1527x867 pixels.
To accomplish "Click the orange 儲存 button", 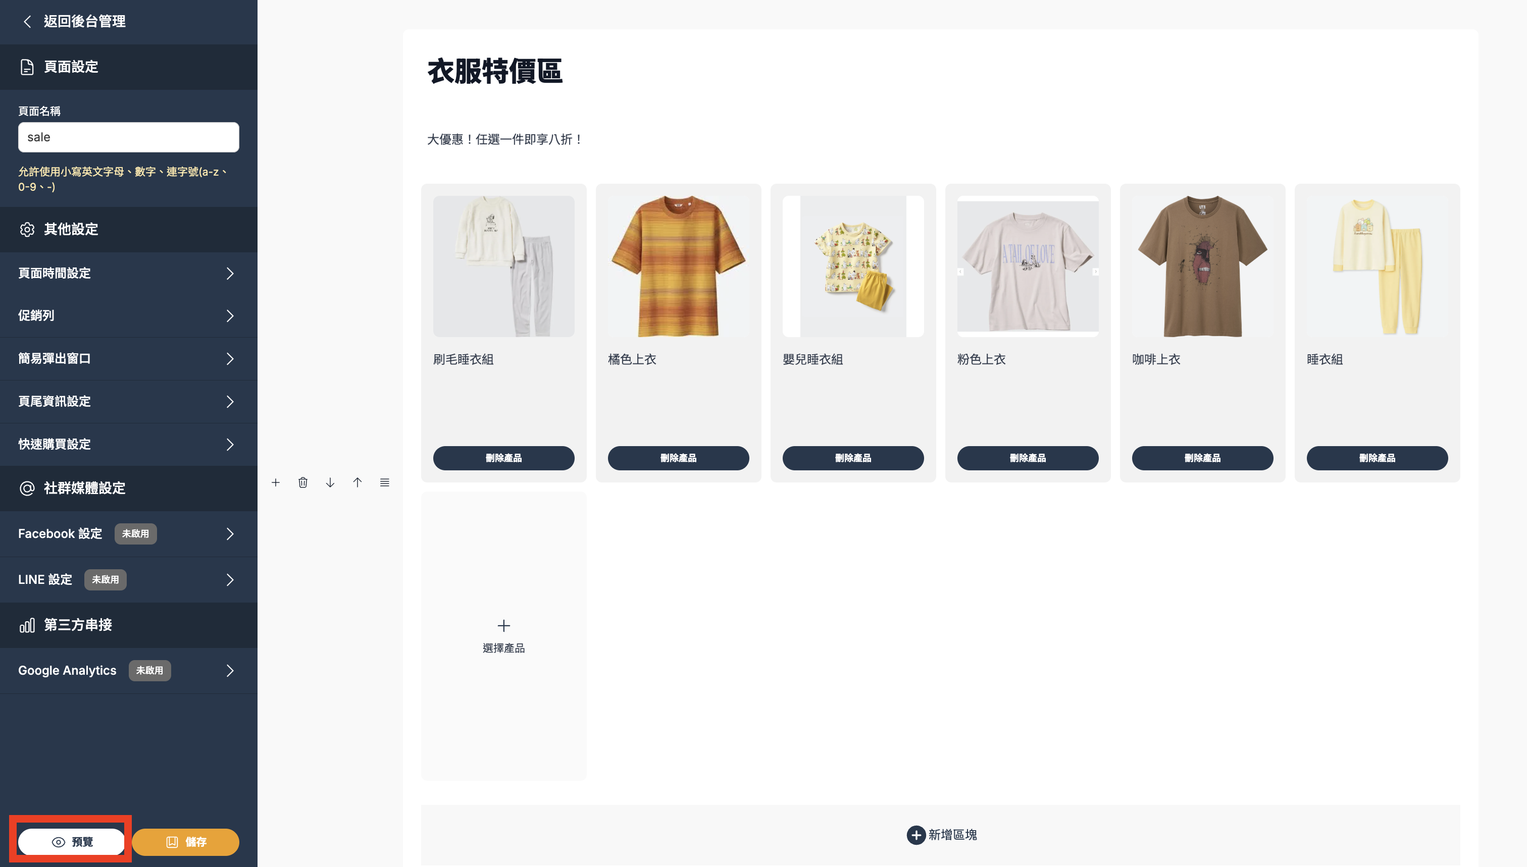I will 186,841.
